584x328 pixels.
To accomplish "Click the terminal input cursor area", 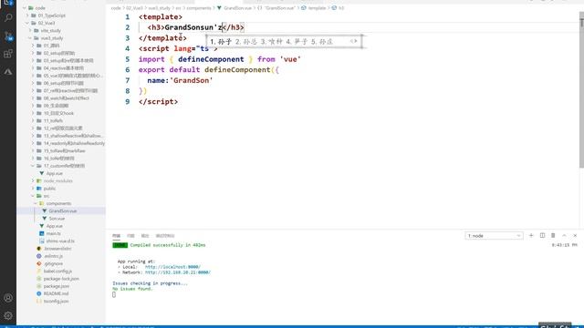I will coord(114,294).
